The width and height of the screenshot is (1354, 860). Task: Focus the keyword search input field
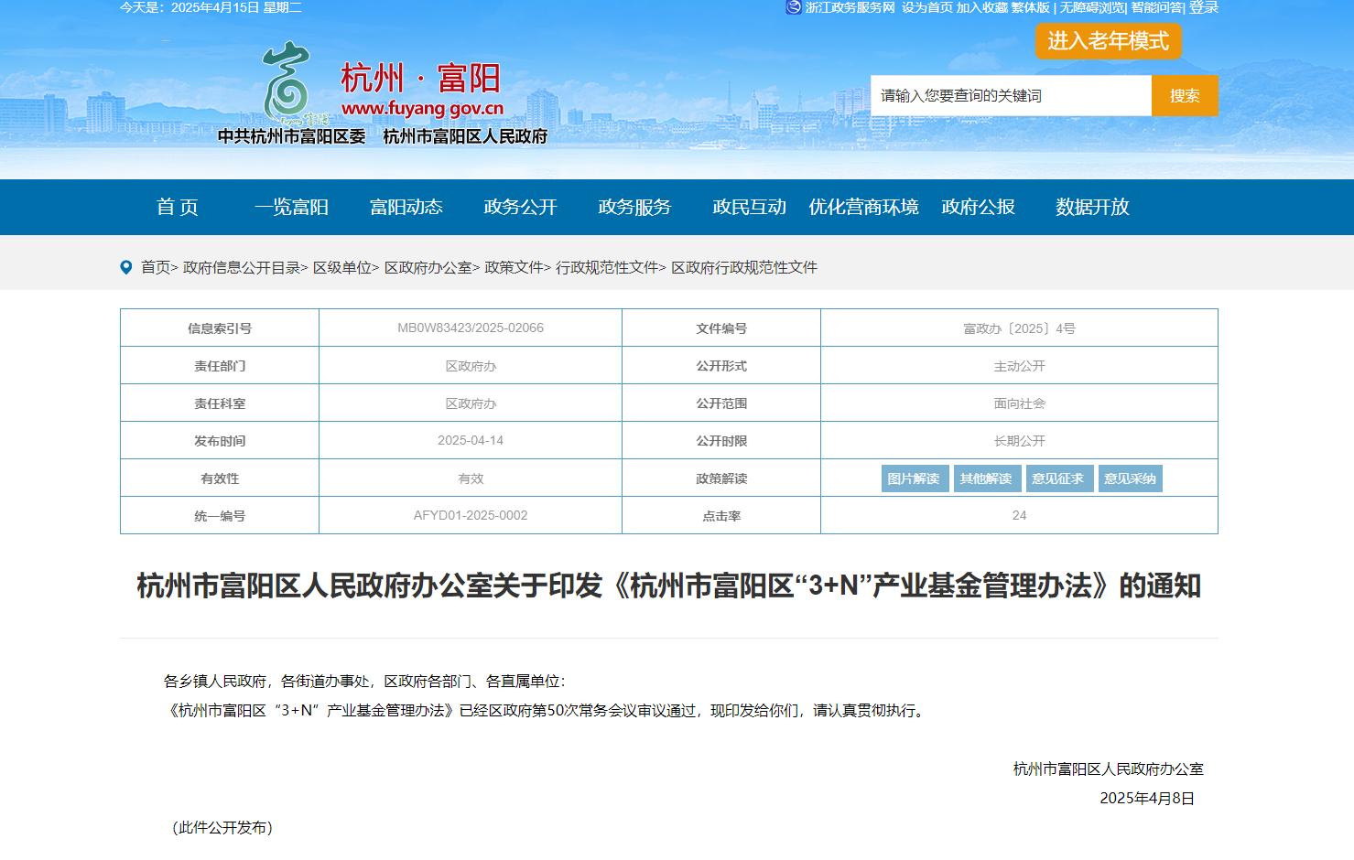(1011, 95)
